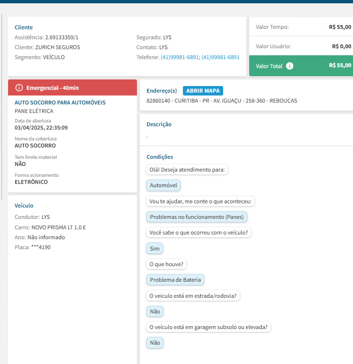Click the second phone number link
Image resolution: width=353 pixels, height=364 pixels.
[220, 57]
